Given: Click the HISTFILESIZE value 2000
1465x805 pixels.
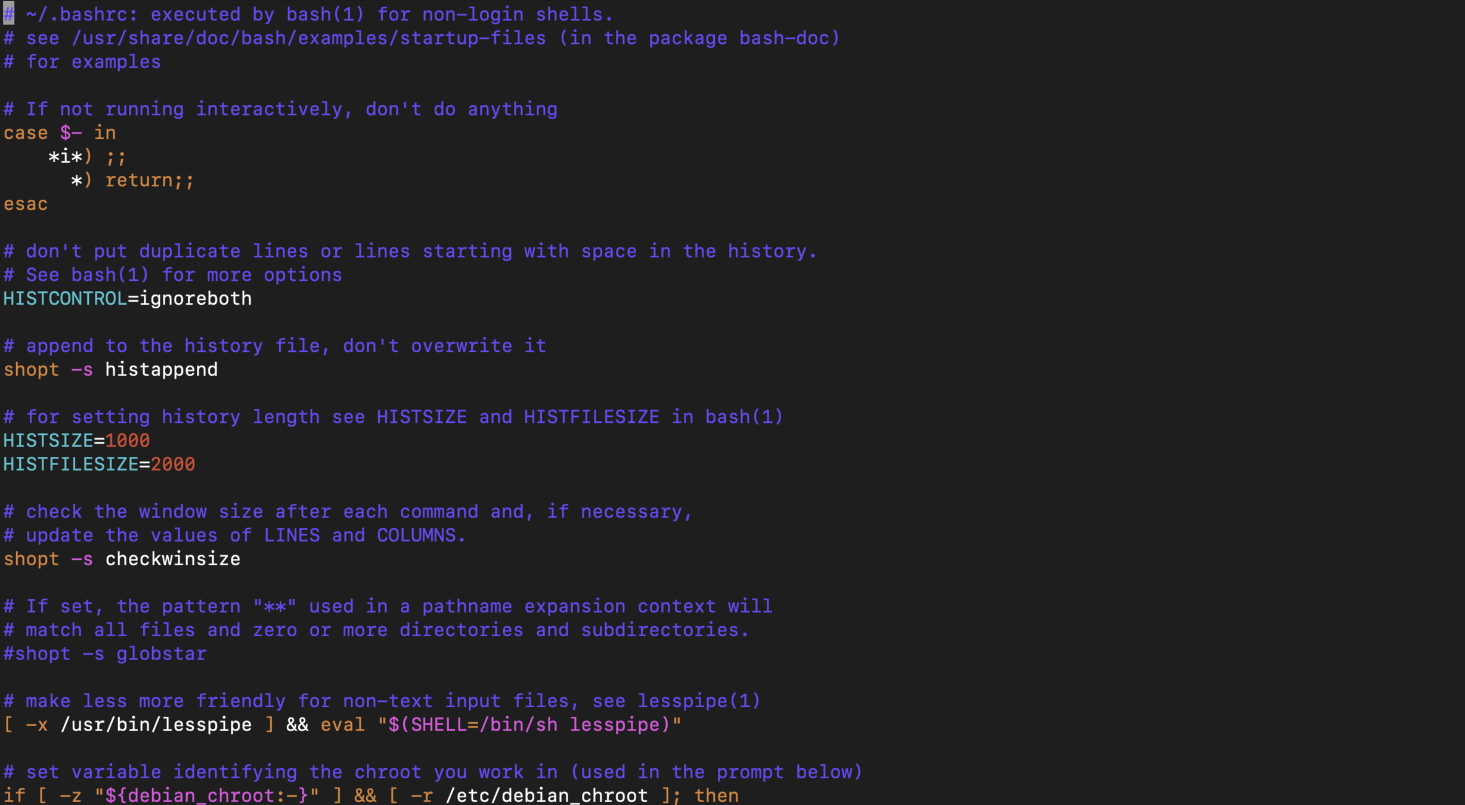Looking at the screenshot, I should (x=172, y=464).
